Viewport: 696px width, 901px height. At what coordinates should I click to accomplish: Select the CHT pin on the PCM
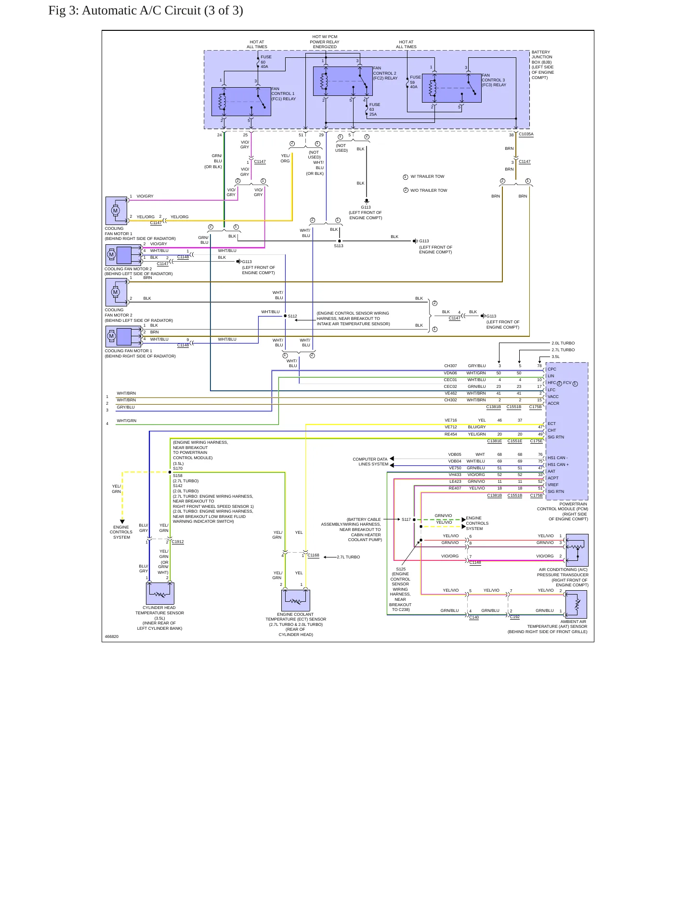pos(552,430)
